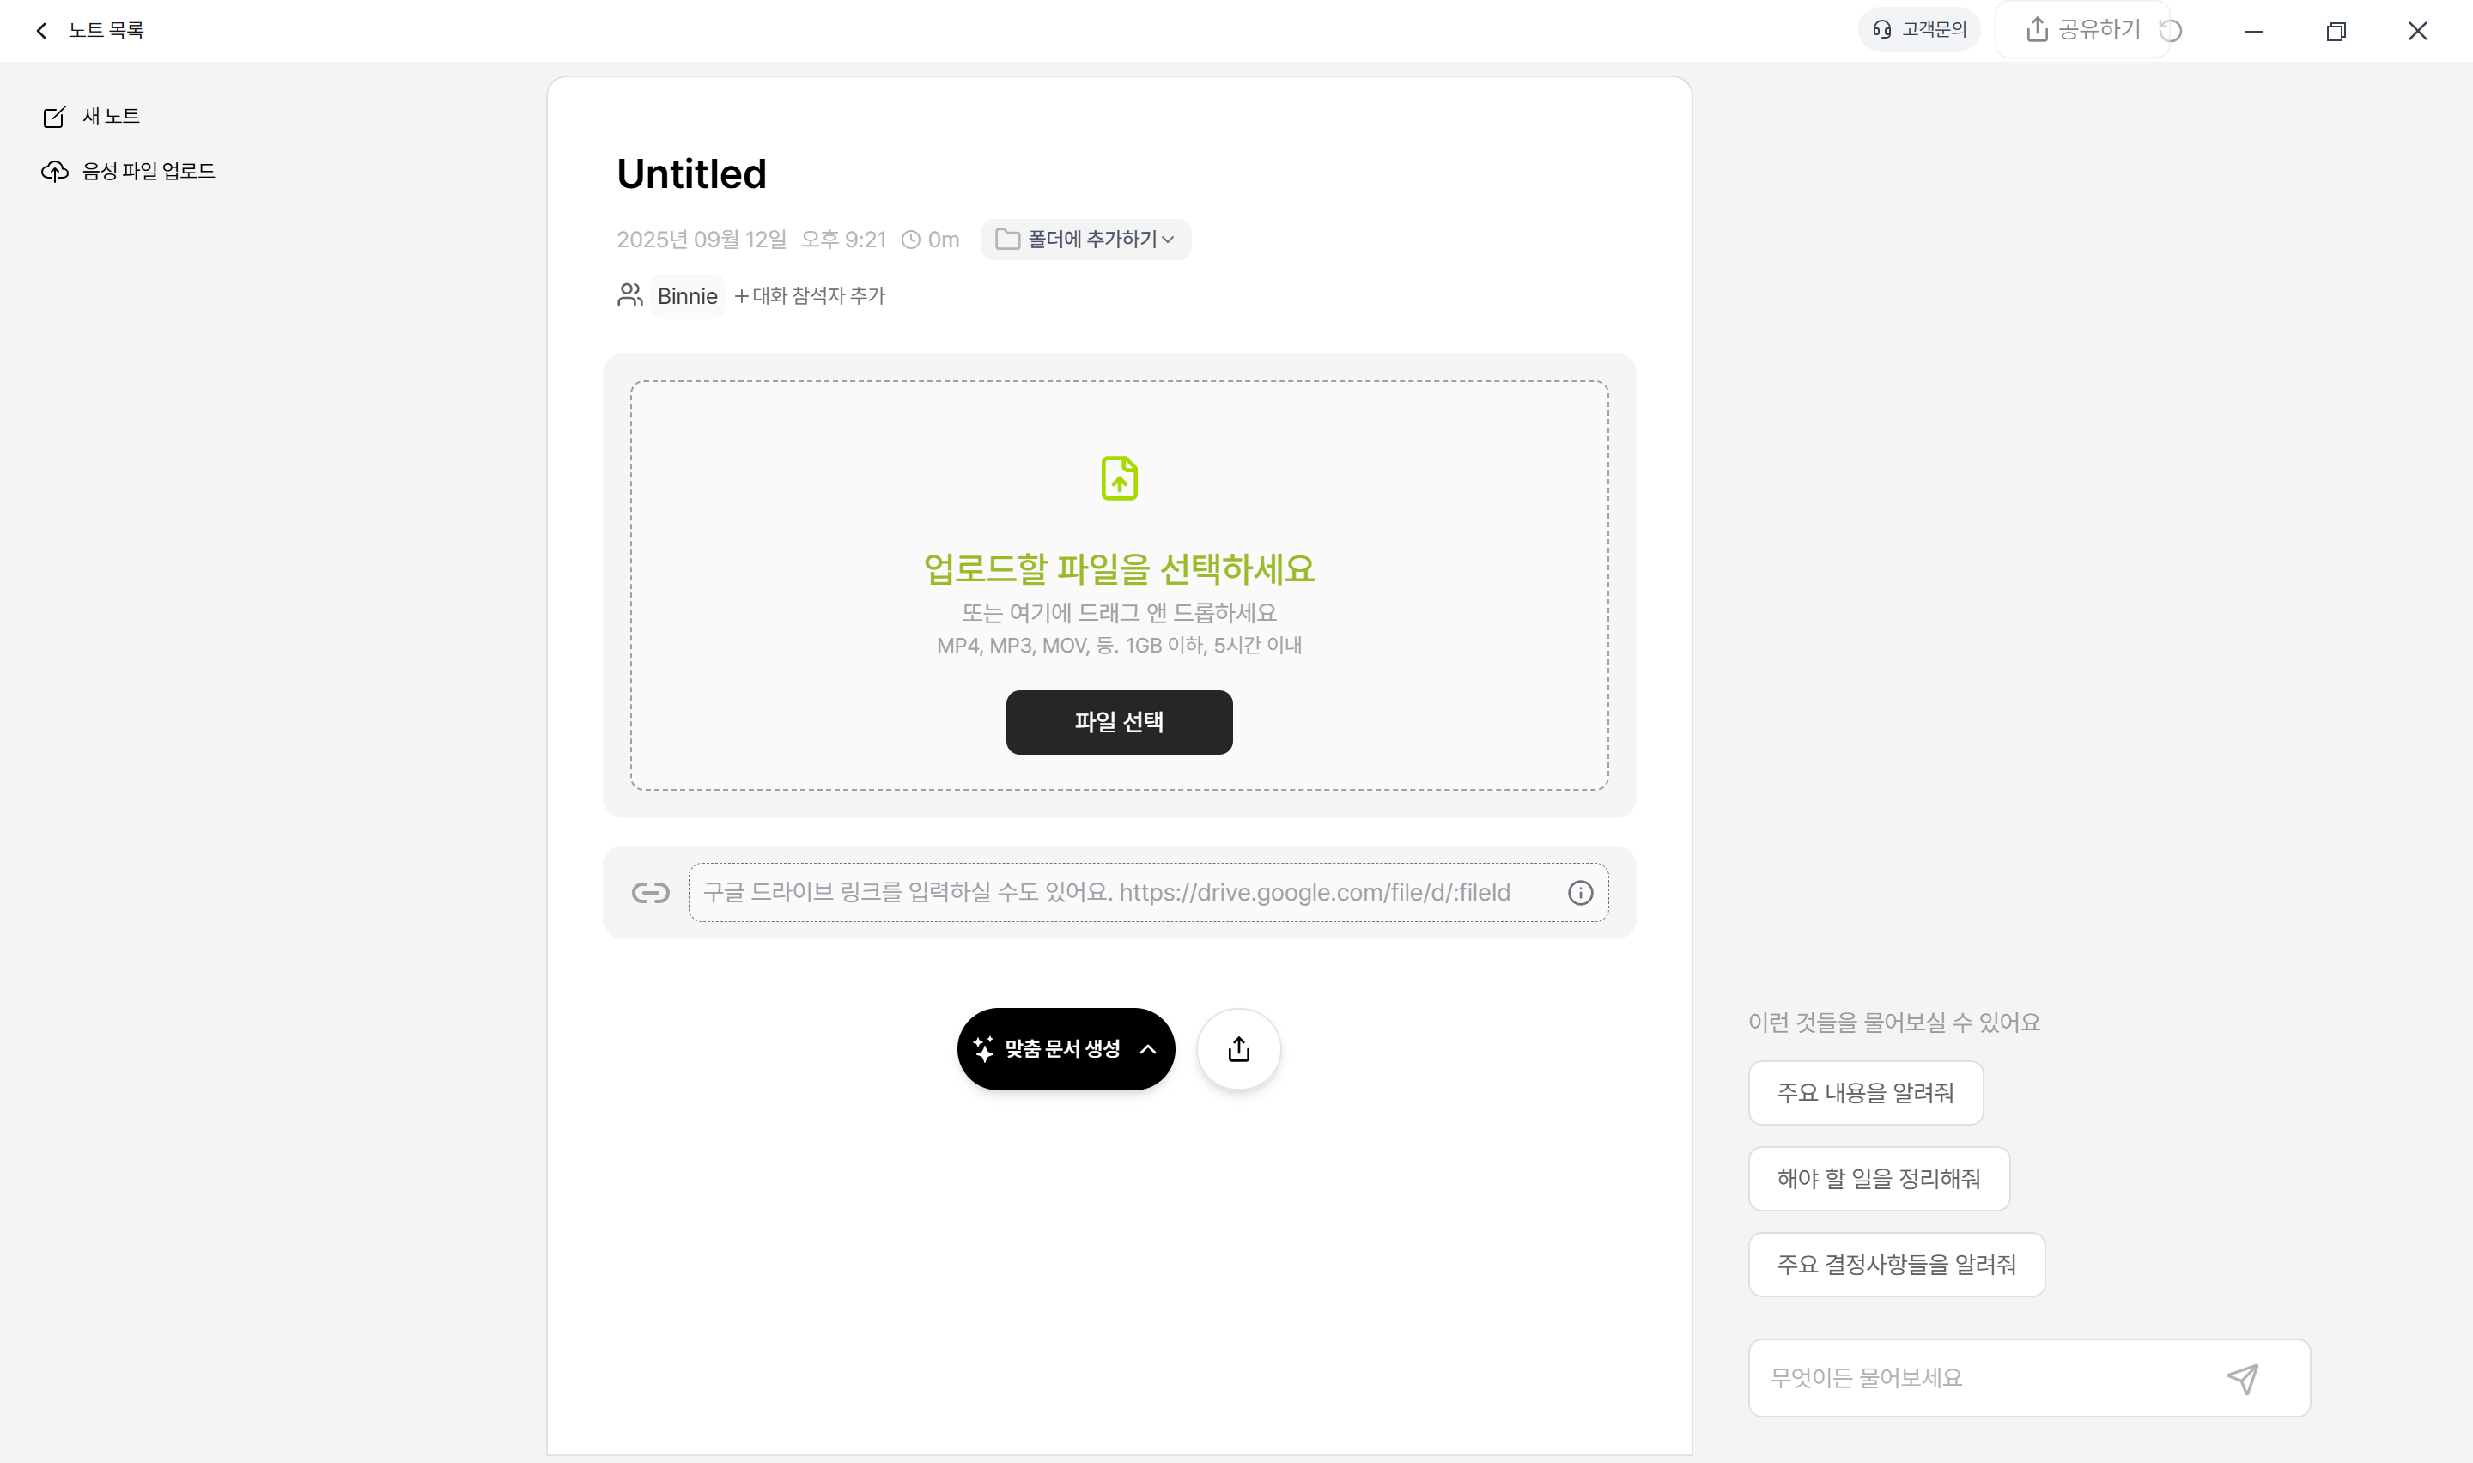This screenshot has height=1463, width=2473.
Task: Open the 고객문의 support button
Action: (1918, 29)
